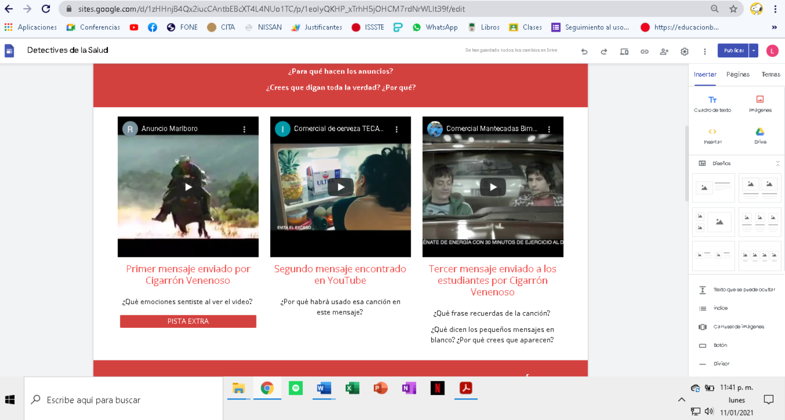Click the Google Sites home logo
Image resolution: width=785 pixels, height=420 pixels.
(x=10, y=50)
